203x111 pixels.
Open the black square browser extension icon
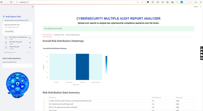coord(148,2)
